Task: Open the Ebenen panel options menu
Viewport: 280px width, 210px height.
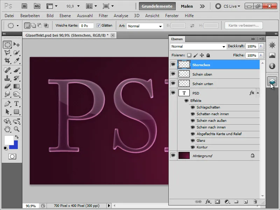Action: (262, 39)
